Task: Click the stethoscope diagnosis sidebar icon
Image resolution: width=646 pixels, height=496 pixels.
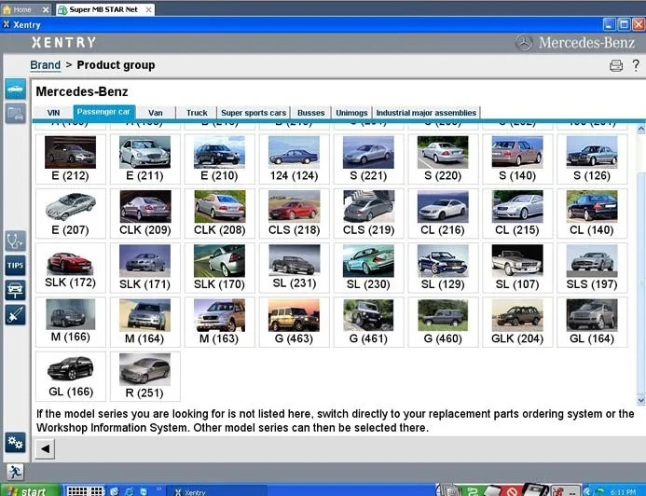Action: point(16,241)
